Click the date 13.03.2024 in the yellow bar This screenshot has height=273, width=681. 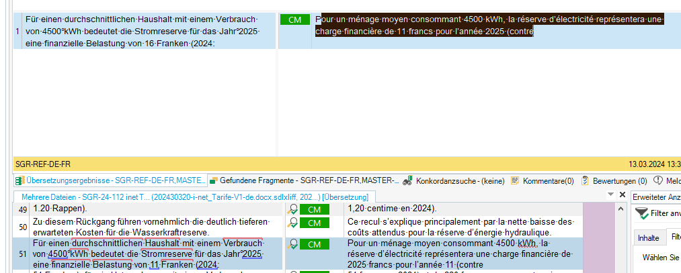click(646, 164)
